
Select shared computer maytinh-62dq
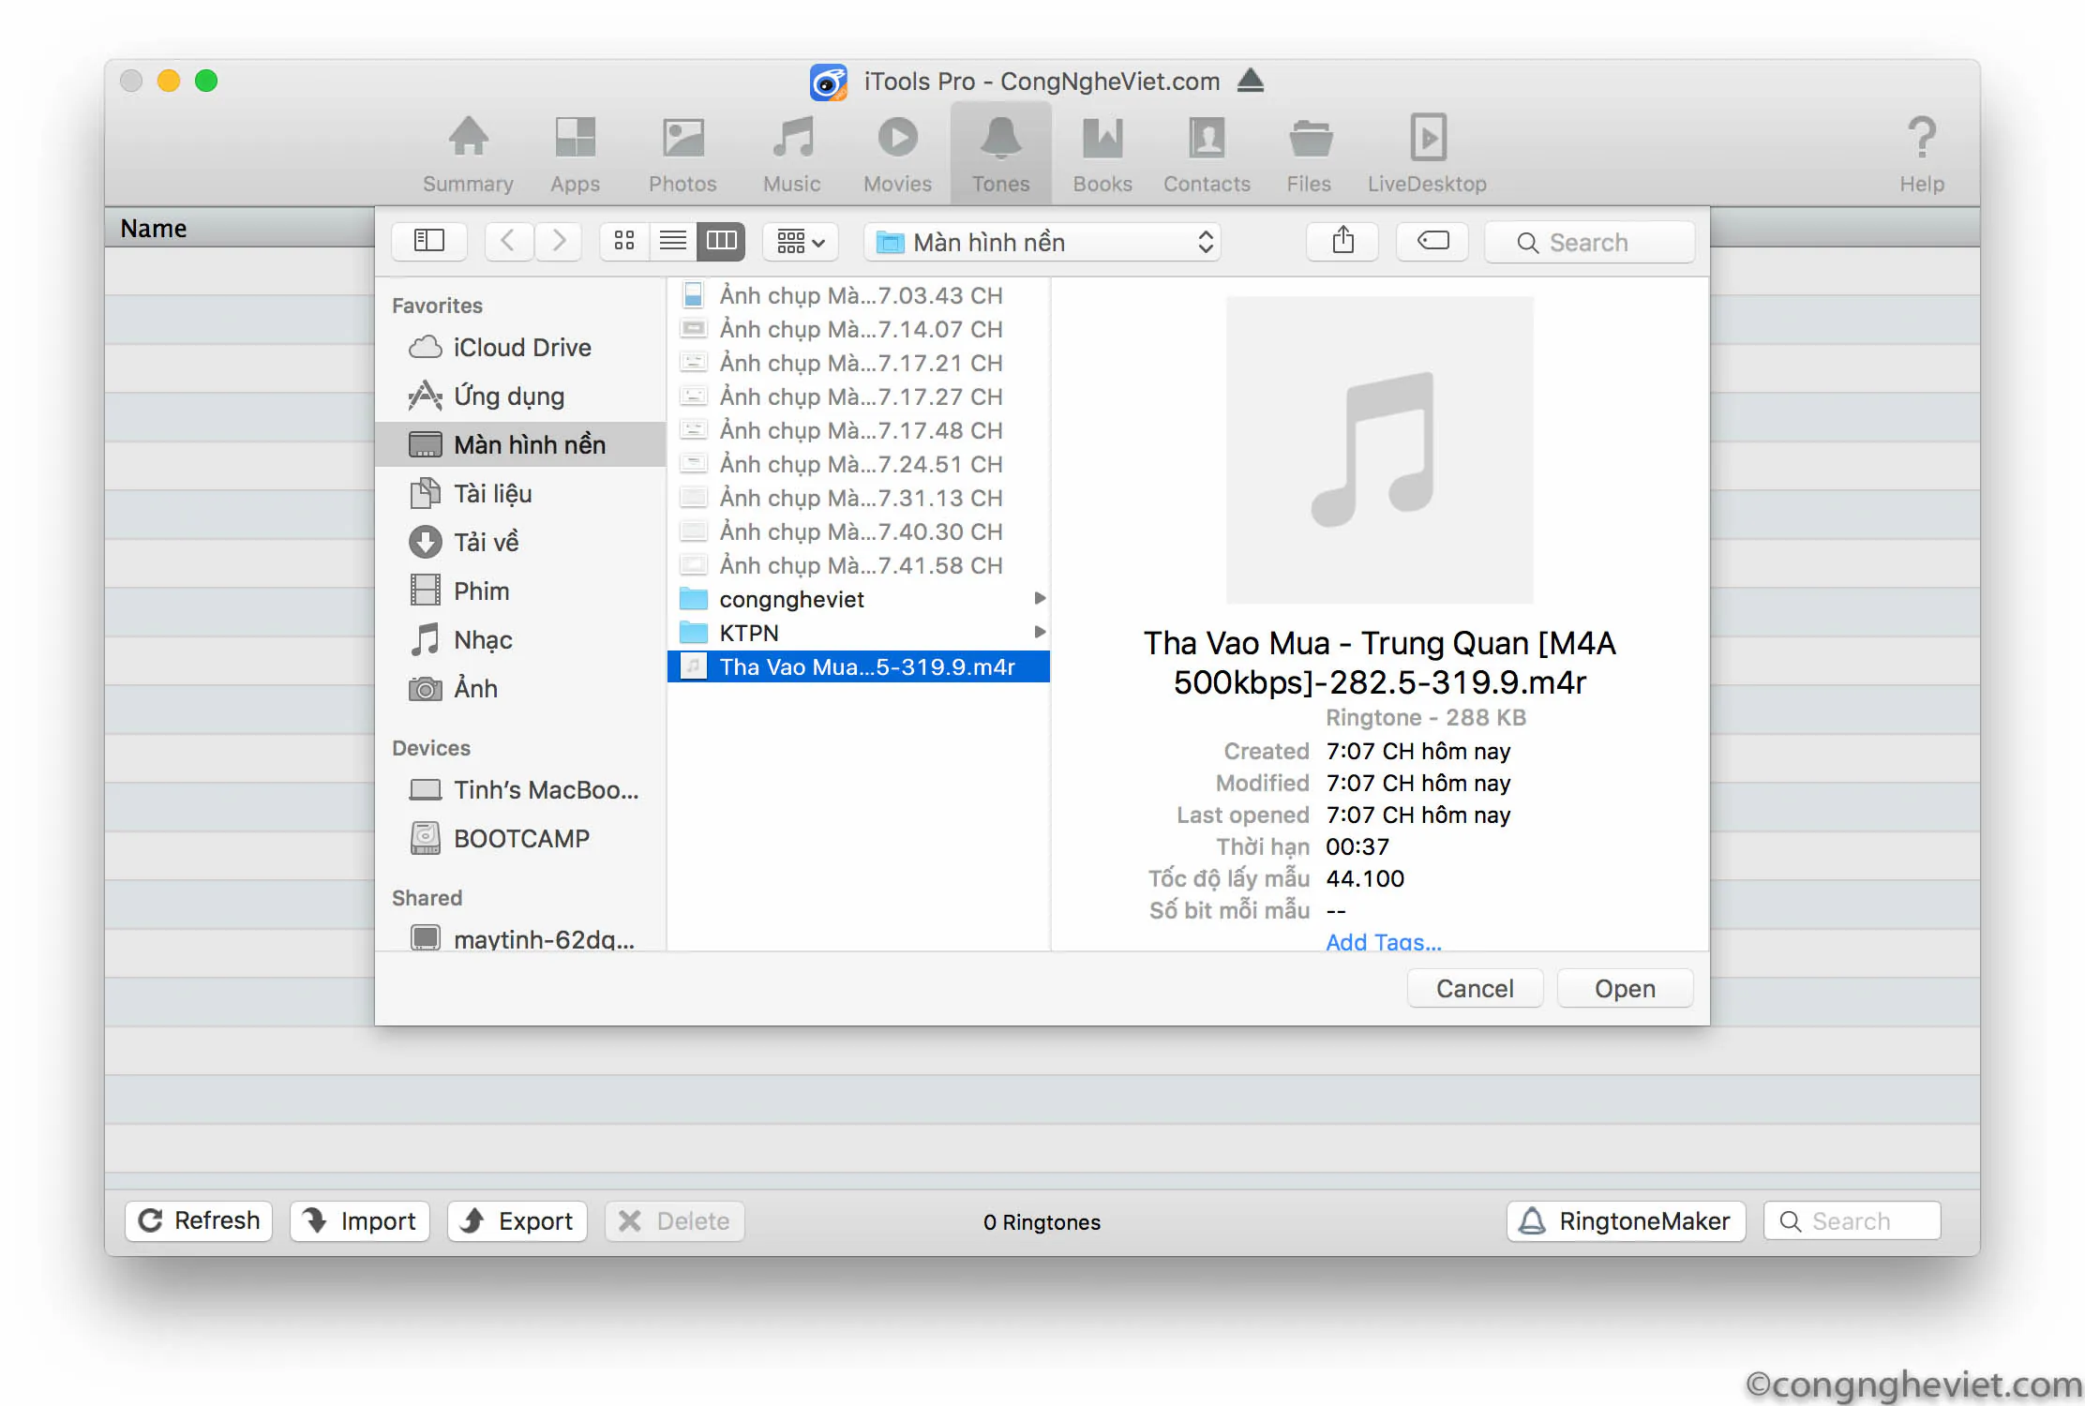click(x=521, y=938)
